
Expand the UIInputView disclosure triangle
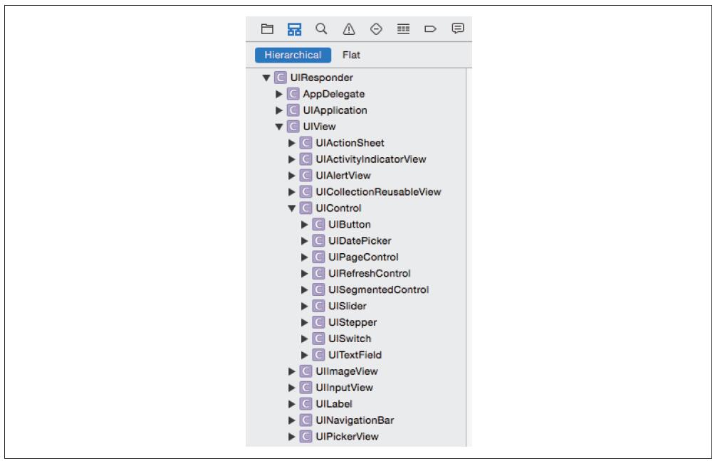[292, 388]
